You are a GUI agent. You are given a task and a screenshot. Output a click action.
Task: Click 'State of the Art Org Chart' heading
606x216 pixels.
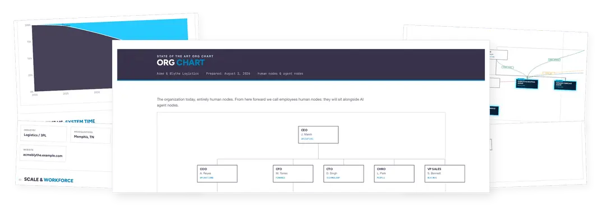(185, 57)
